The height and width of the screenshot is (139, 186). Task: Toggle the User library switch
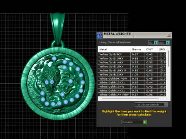tap(164, 42)
